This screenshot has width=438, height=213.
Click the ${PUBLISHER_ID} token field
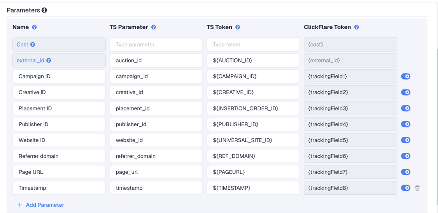[253, 124]
